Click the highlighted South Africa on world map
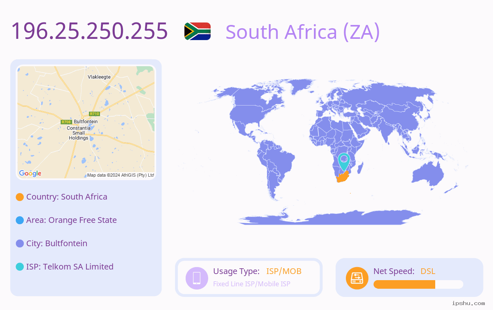Viewport: 493px width, 310px height. 343,177
